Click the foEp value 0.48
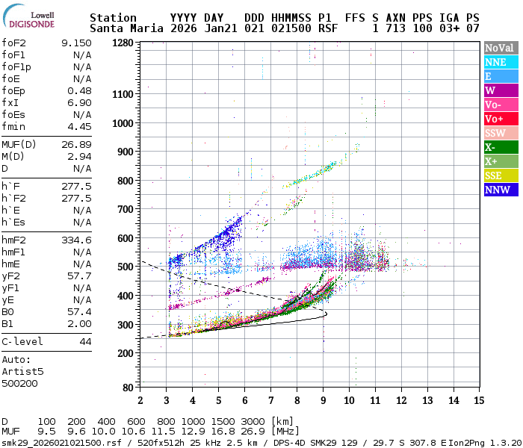The height and width of the screenshot is (448, 523). pos(79,90)
